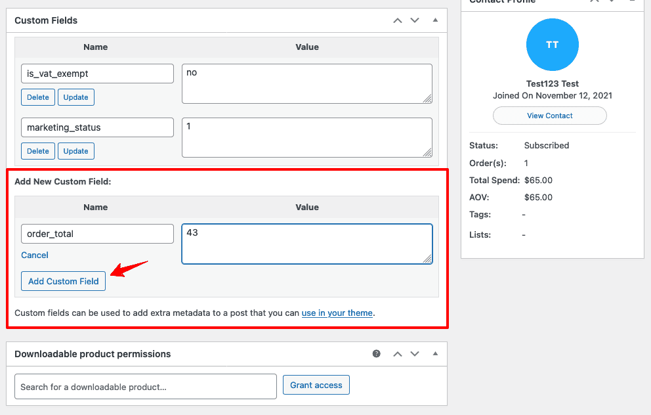
Task: Collapse the Custom Fields panel
Action: [x=435, y=20]
